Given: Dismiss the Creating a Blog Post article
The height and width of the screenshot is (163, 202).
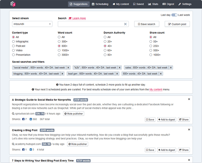Looking at the screenshot, I should (x=189, y=130).
